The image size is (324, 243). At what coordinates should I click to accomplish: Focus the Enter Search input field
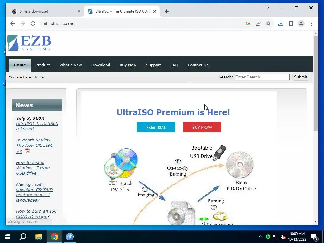coord(262,77)
